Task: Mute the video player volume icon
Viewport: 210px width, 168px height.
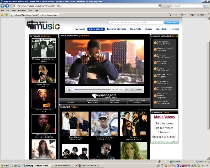Action: pos(127,90)
